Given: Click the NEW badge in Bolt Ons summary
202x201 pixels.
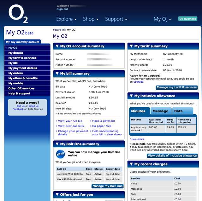Looking at the screenshot, I should point(60,154).
